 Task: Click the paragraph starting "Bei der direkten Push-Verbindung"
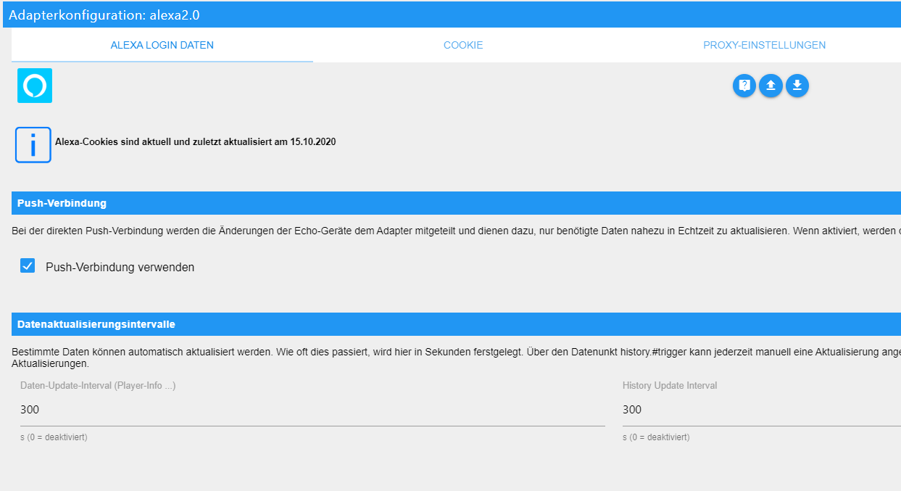pos(456,232)
